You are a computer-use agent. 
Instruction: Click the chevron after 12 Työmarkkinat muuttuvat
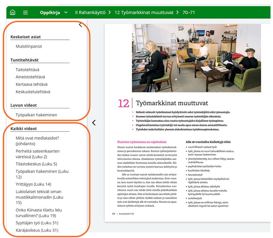coord(178,12)
